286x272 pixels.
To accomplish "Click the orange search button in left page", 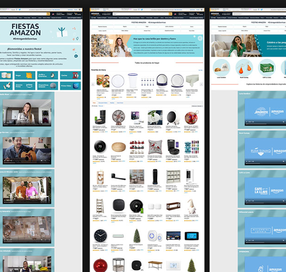I will point(48,14).
